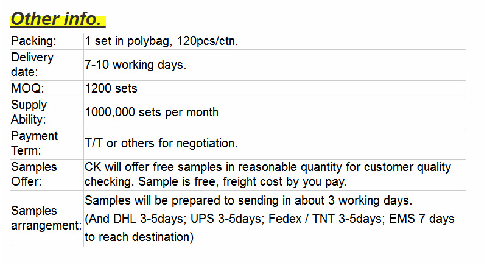This screenshot has width=487, height=263.
Task: Click the 'CK will offer free samples' line
Action: pos(268,167)
